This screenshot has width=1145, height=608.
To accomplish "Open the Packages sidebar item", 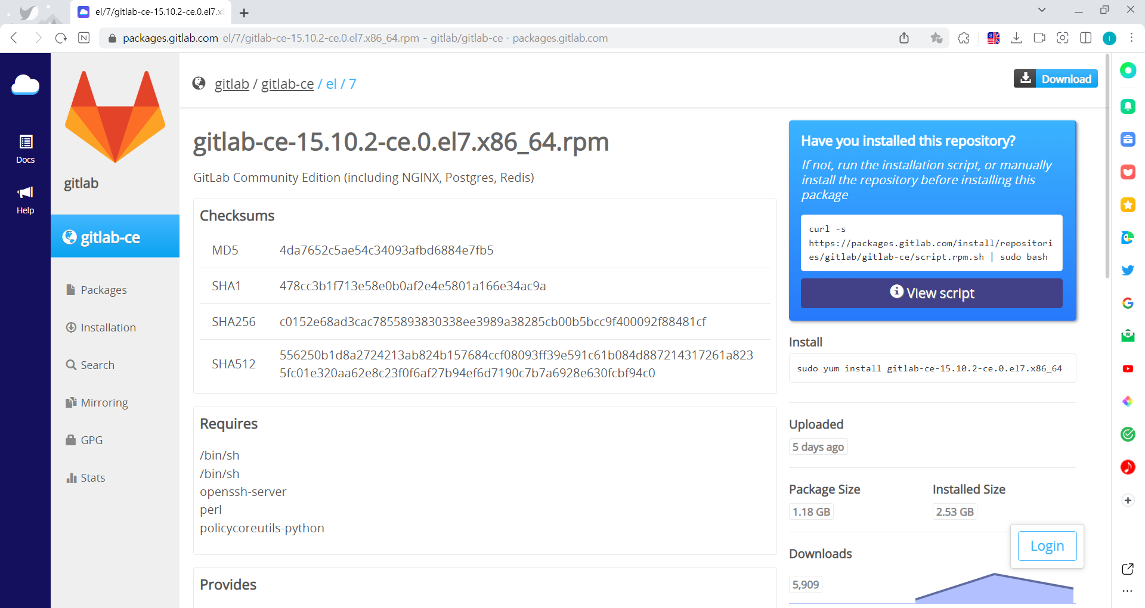I will coord(97,290).
